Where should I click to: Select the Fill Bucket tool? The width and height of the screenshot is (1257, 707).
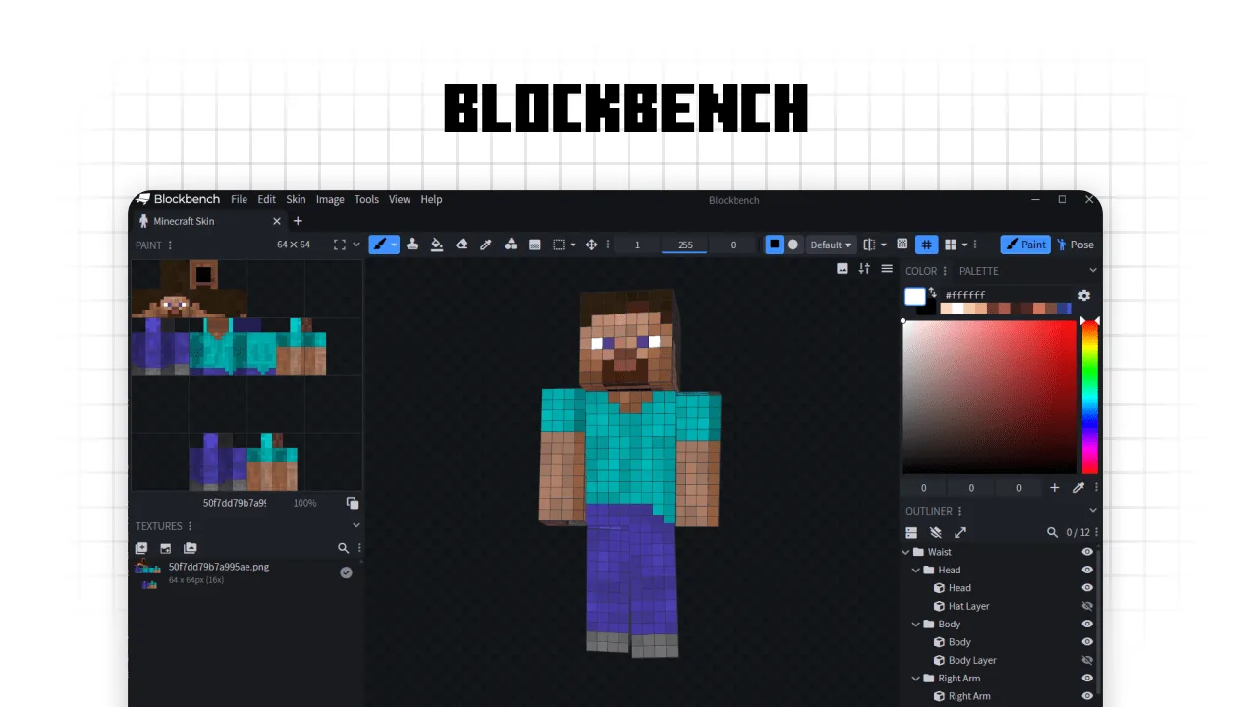(437, 245)
